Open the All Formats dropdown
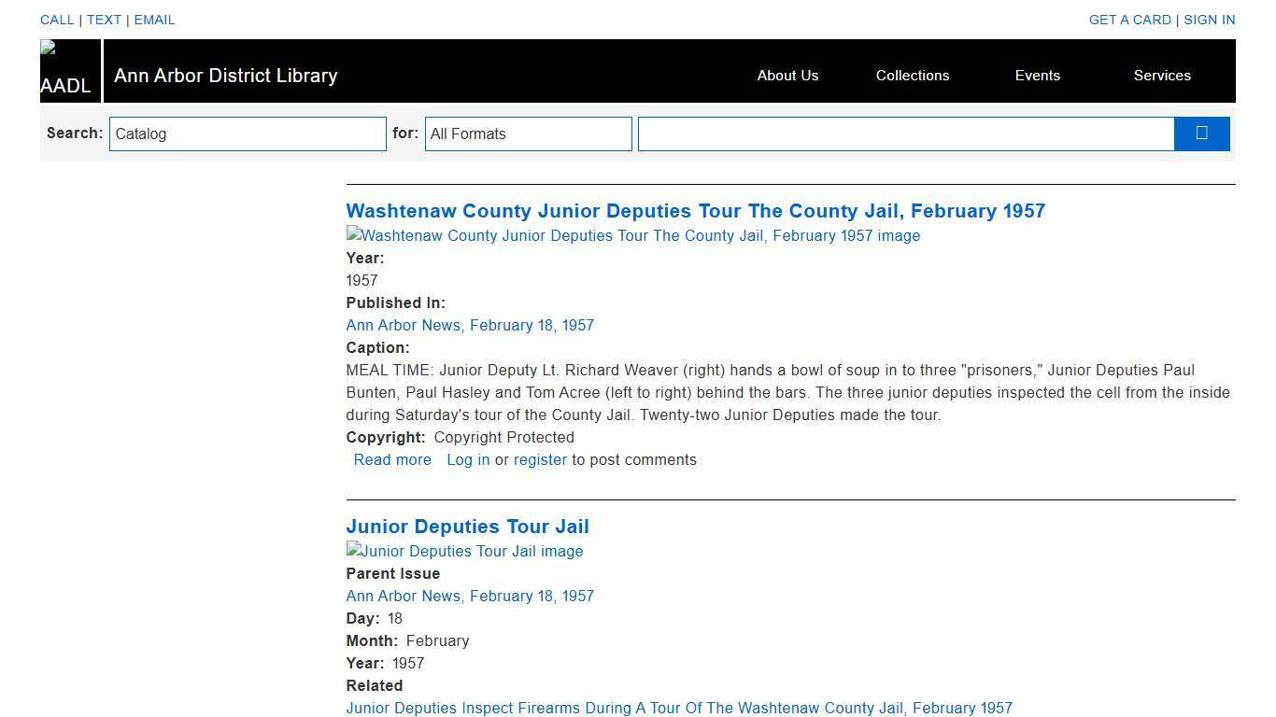 [x=528, y=134]
